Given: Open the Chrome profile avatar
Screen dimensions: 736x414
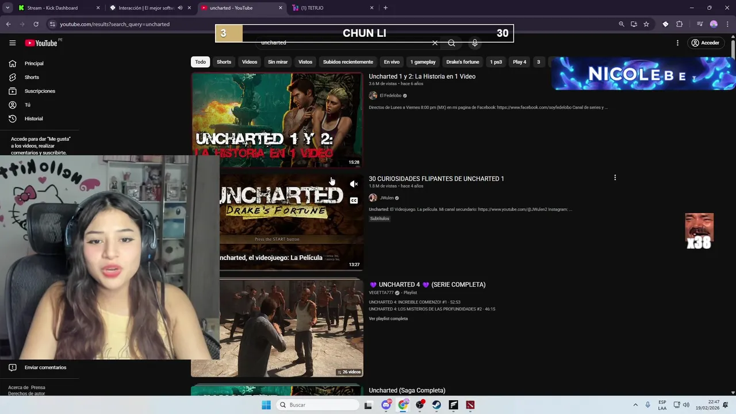Looking at the screenshot, I should (714, 24).
